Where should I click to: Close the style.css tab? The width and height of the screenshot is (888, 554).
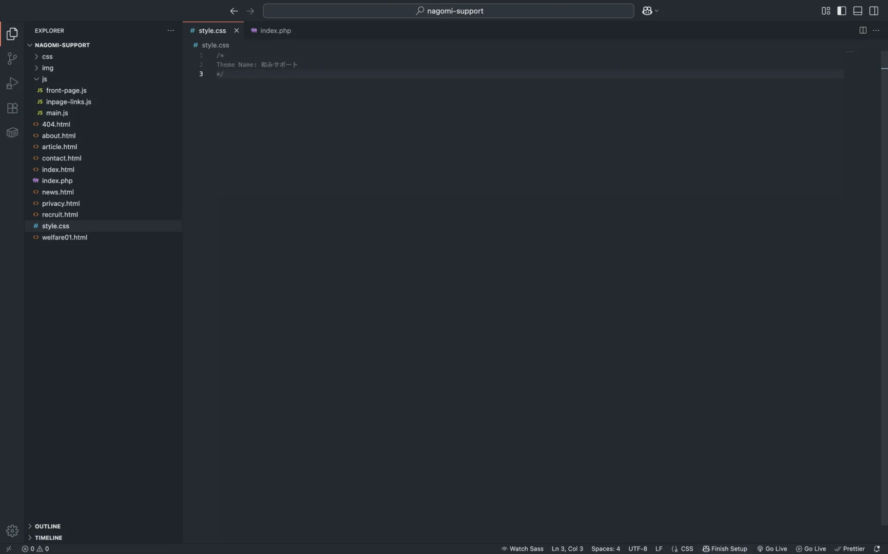point(237,31)
